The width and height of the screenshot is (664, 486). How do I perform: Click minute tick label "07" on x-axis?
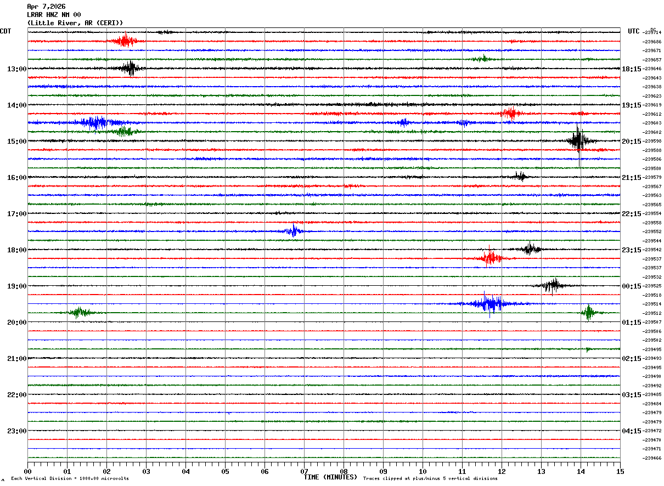[x=304, y=471]
